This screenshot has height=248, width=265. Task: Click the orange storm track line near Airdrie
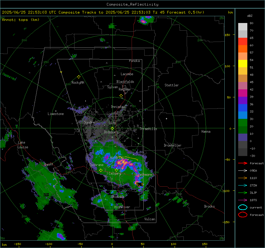pos(128,158)
